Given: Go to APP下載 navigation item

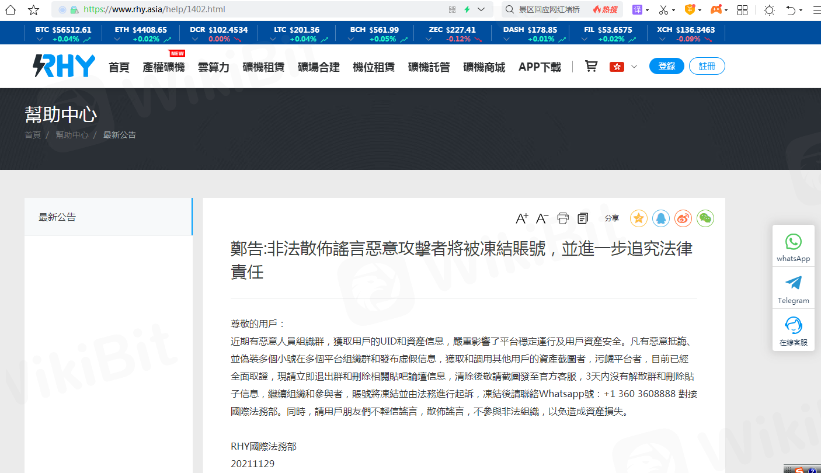Looking at the screenshot, I should (539, 67).
